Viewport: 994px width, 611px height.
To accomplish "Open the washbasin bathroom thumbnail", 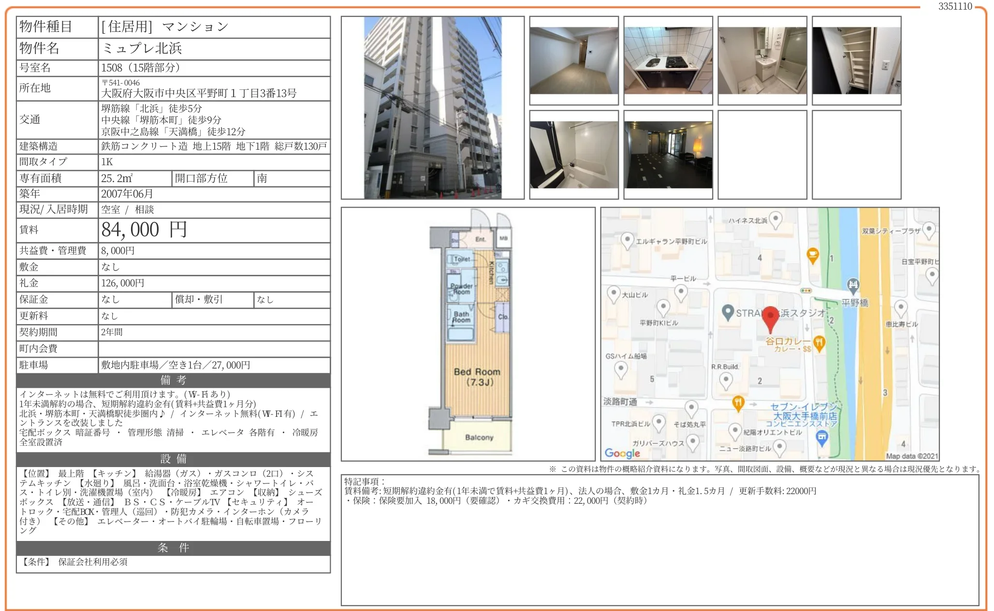I will (762, 60).
